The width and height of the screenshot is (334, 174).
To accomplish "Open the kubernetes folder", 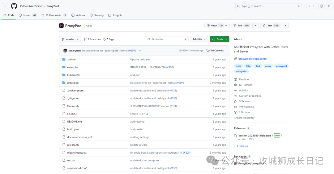I will pos(74,75).
